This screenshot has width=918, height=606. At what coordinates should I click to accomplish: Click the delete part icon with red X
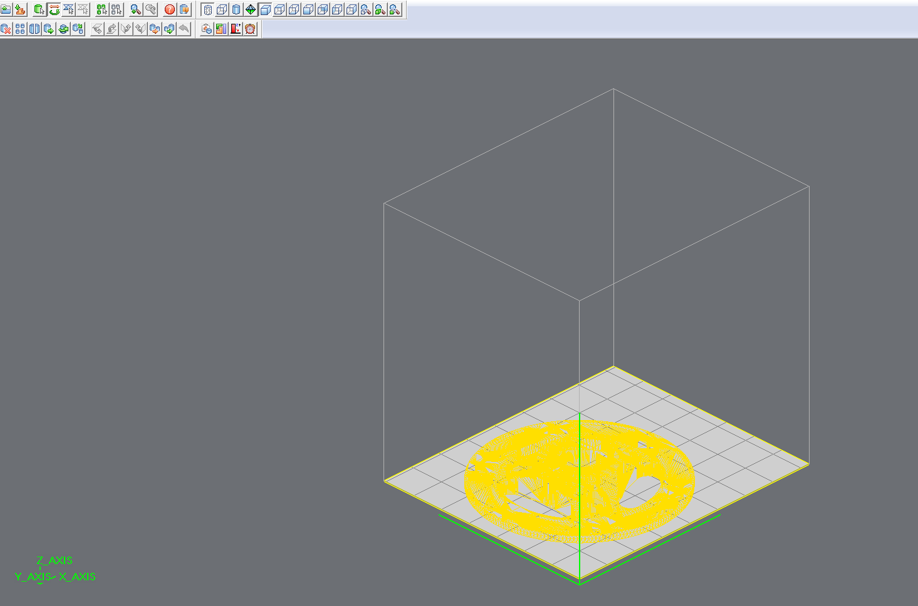pyautogui.click(x=6, y=29)
